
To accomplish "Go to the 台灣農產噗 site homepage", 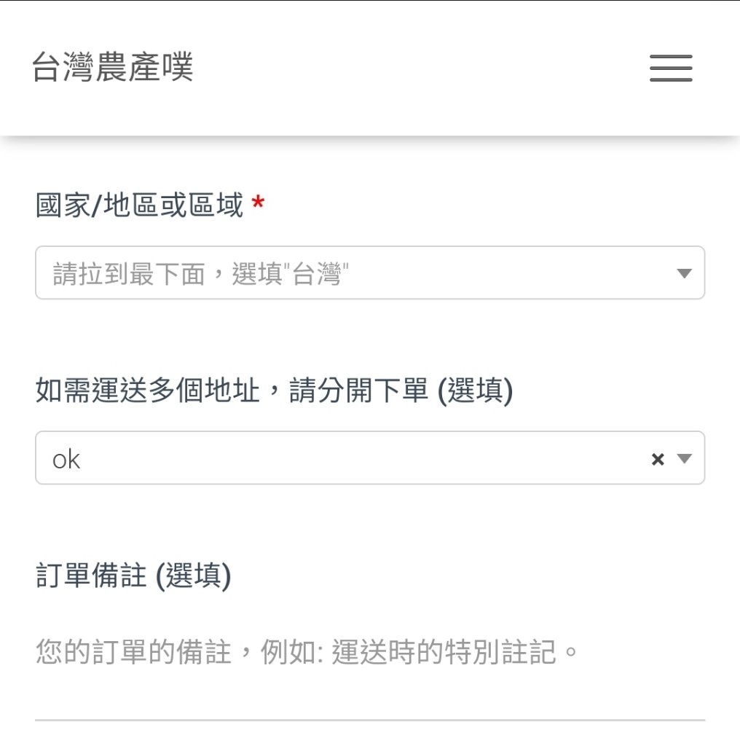I will [112, 66].
